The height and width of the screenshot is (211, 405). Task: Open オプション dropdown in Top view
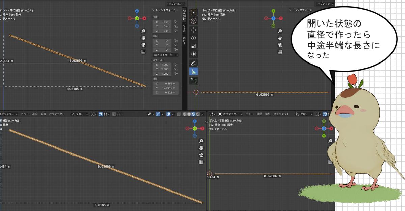click(325, 3)
